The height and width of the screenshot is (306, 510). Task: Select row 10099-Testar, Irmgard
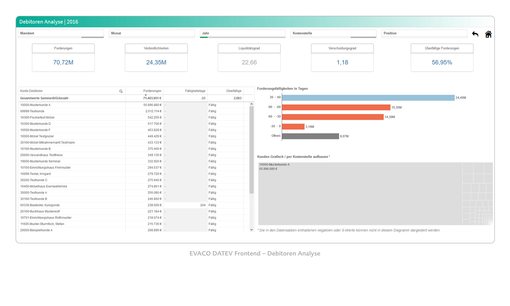134,174
